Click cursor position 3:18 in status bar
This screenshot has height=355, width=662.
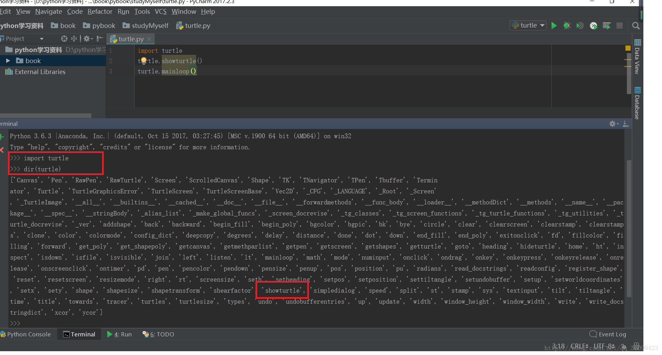click(x=558, y=346)
